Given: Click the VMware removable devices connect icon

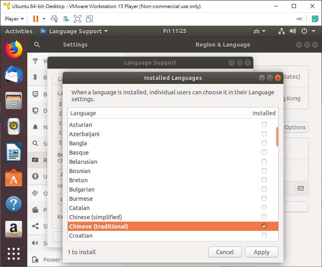Looking at the screenshot, I should coord(66,19).
